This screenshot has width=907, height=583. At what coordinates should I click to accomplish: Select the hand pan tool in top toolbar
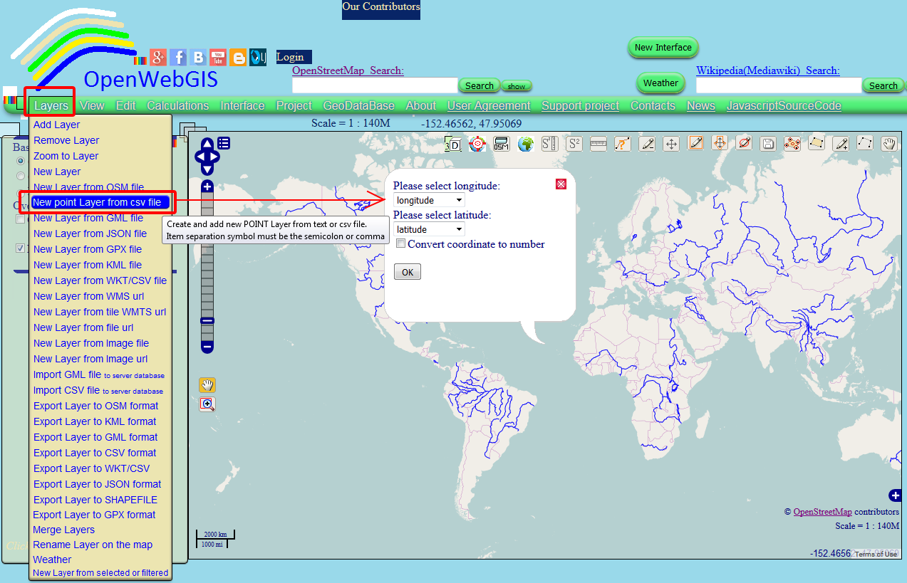coord(888,144)
